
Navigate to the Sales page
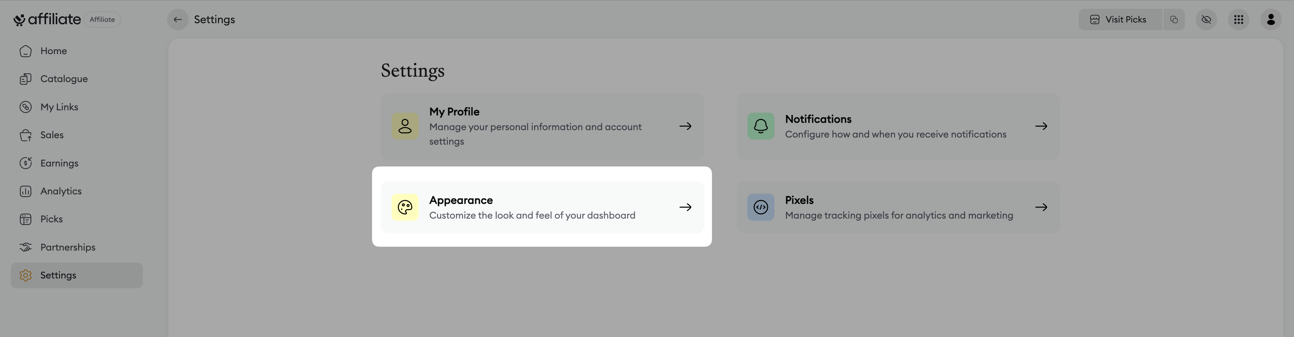[x=52, y=135]
